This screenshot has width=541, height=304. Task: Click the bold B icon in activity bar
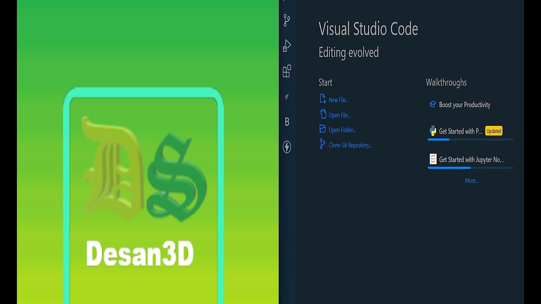click(x=287, y=122)
